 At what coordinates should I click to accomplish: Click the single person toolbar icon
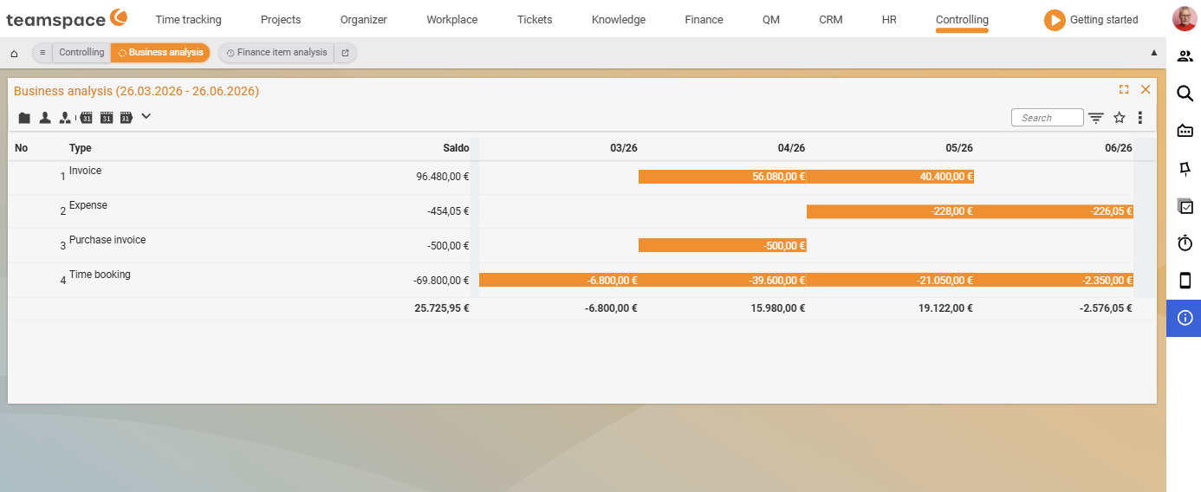coord(45,118)
